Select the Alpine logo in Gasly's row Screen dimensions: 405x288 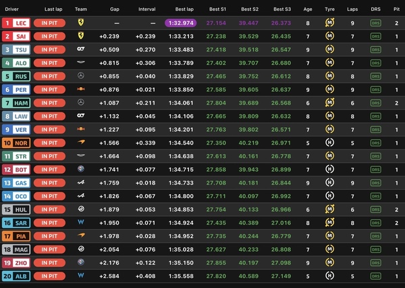pos(81,183)
